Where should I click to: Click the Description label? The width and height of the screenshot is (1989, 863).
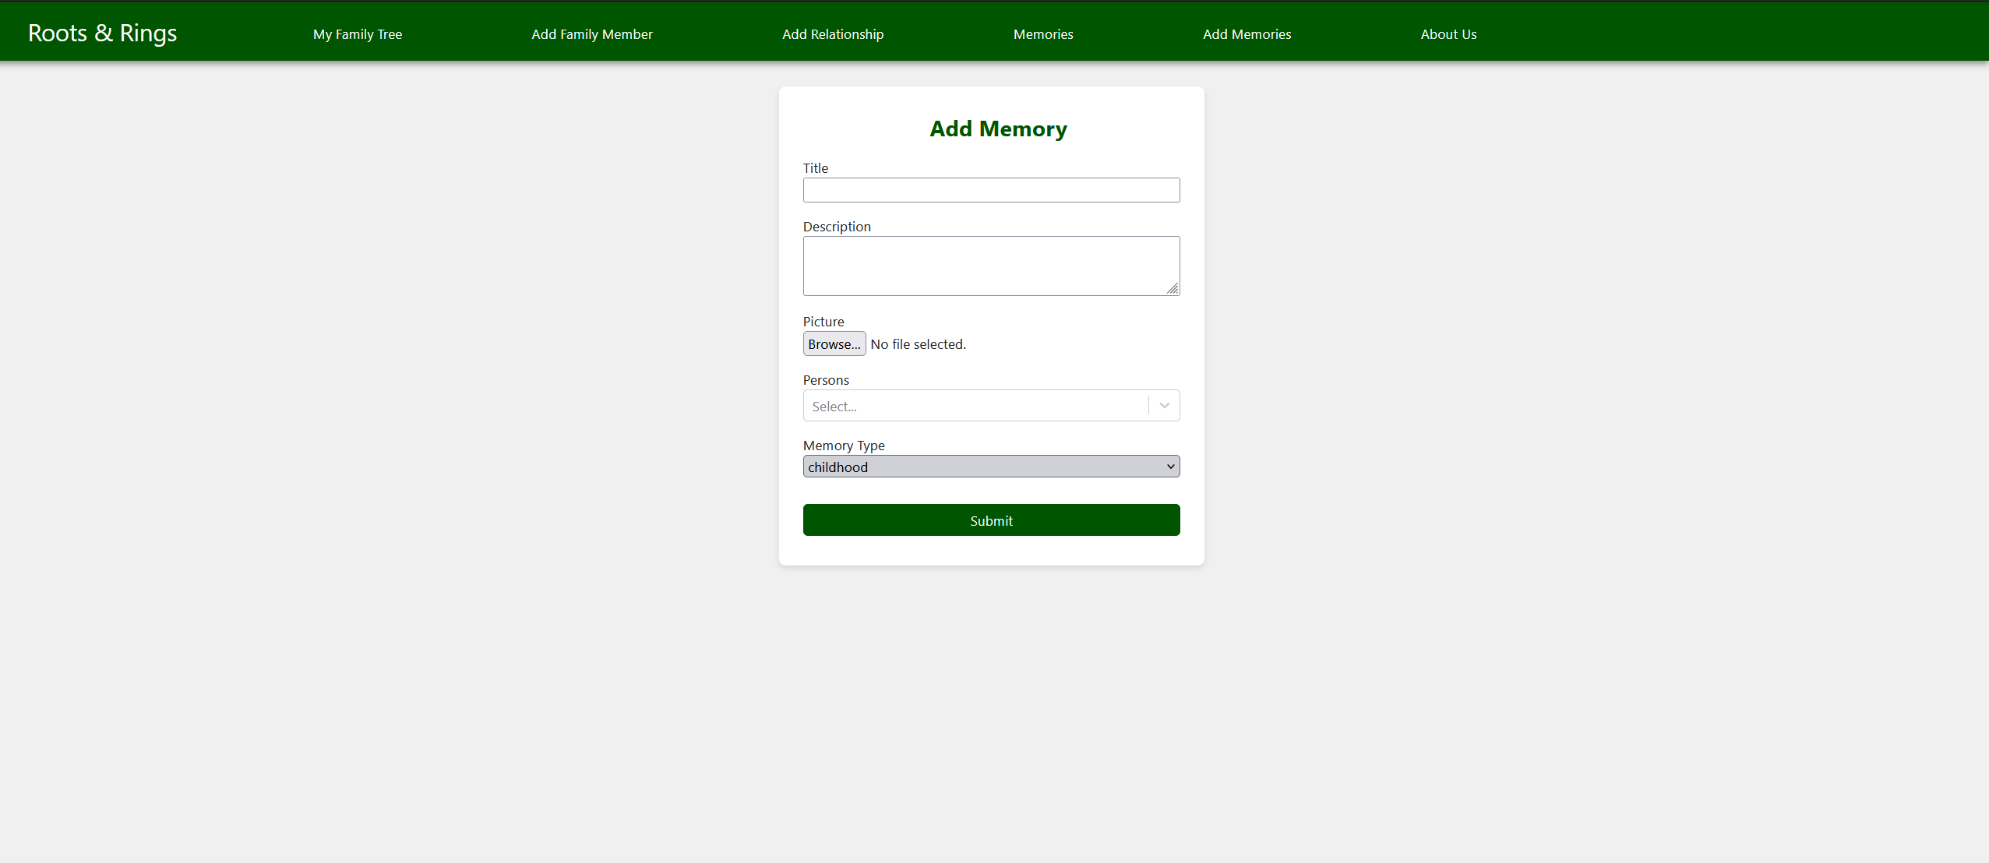pos(836,227)
